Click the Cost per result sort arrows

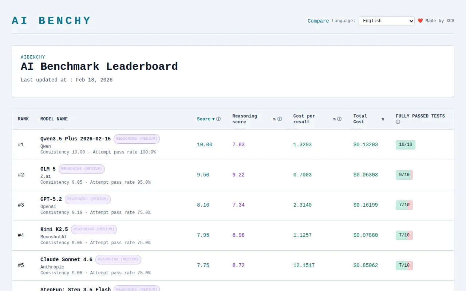pyautogui.click(x=335, y=119)
